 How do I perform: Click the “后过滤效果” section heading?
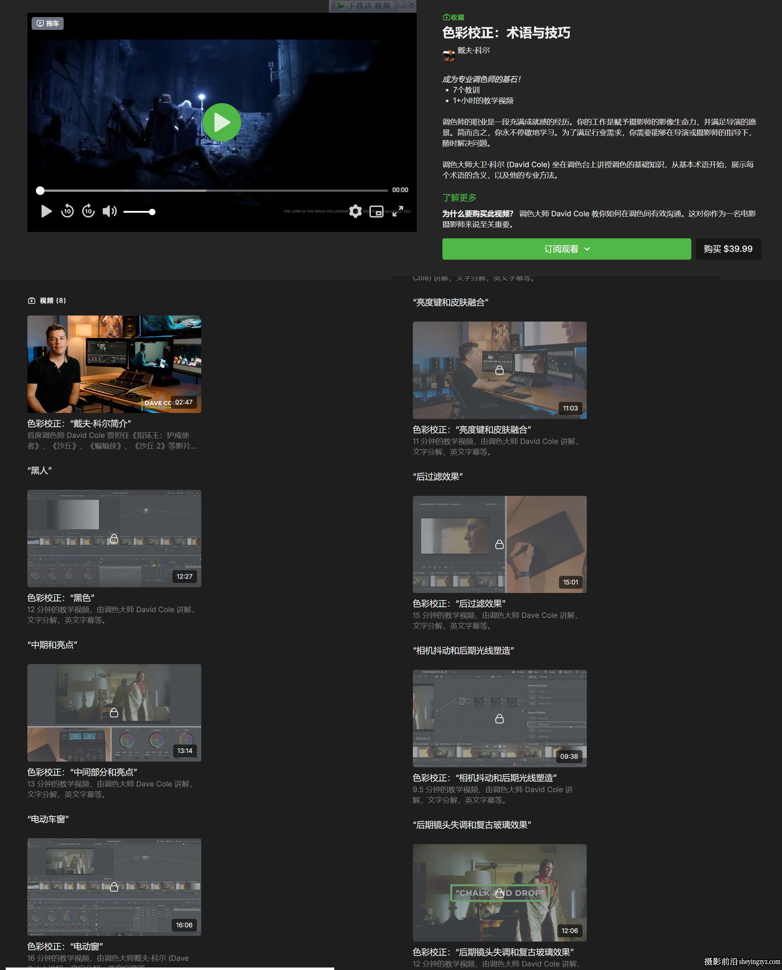coord(438,477)
